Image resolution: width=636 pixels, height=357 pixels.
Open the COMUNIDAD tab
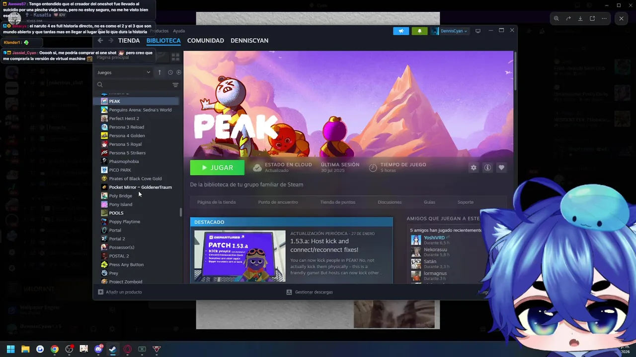coord(206,41)
